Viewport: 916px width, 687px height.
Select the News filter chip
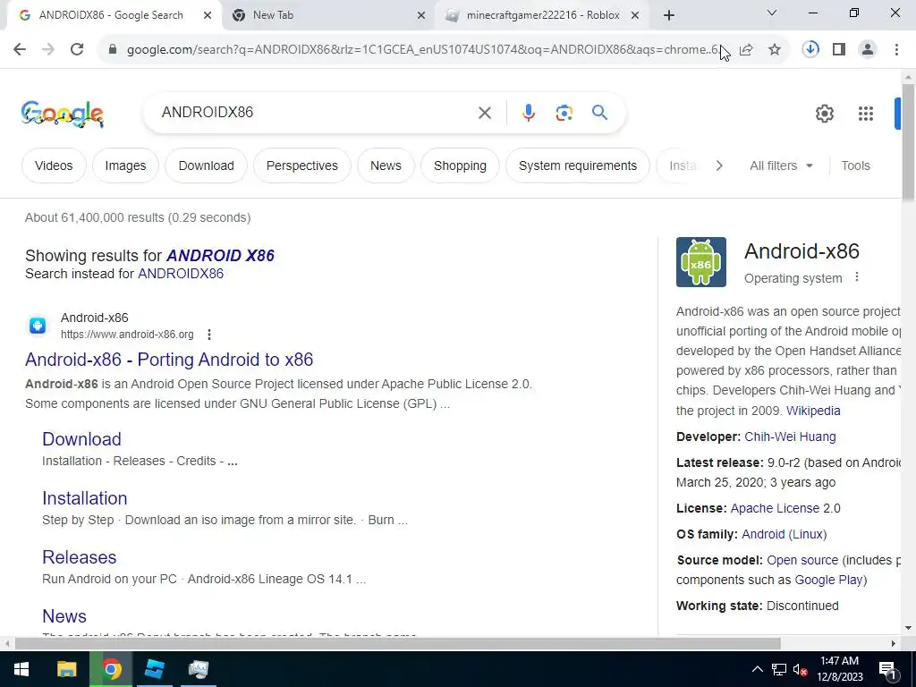click(x=386, y=165)
